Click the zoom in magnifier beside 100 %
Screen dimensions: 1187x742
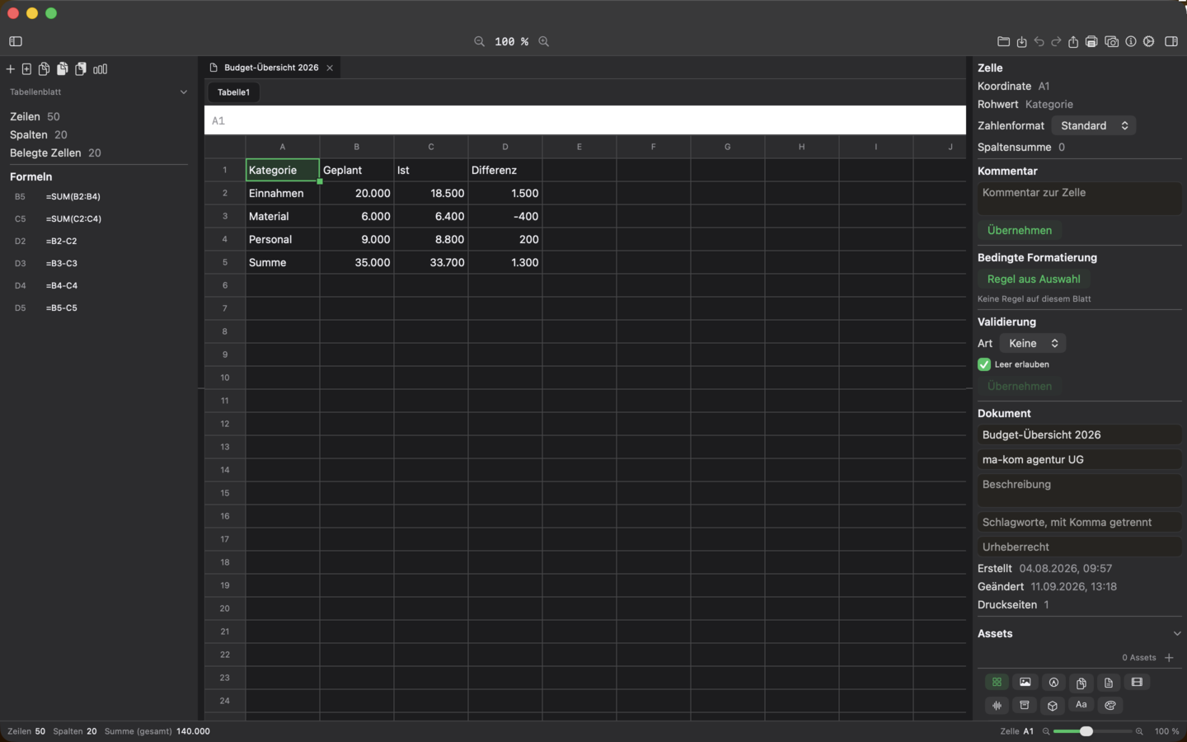point(544,41)
